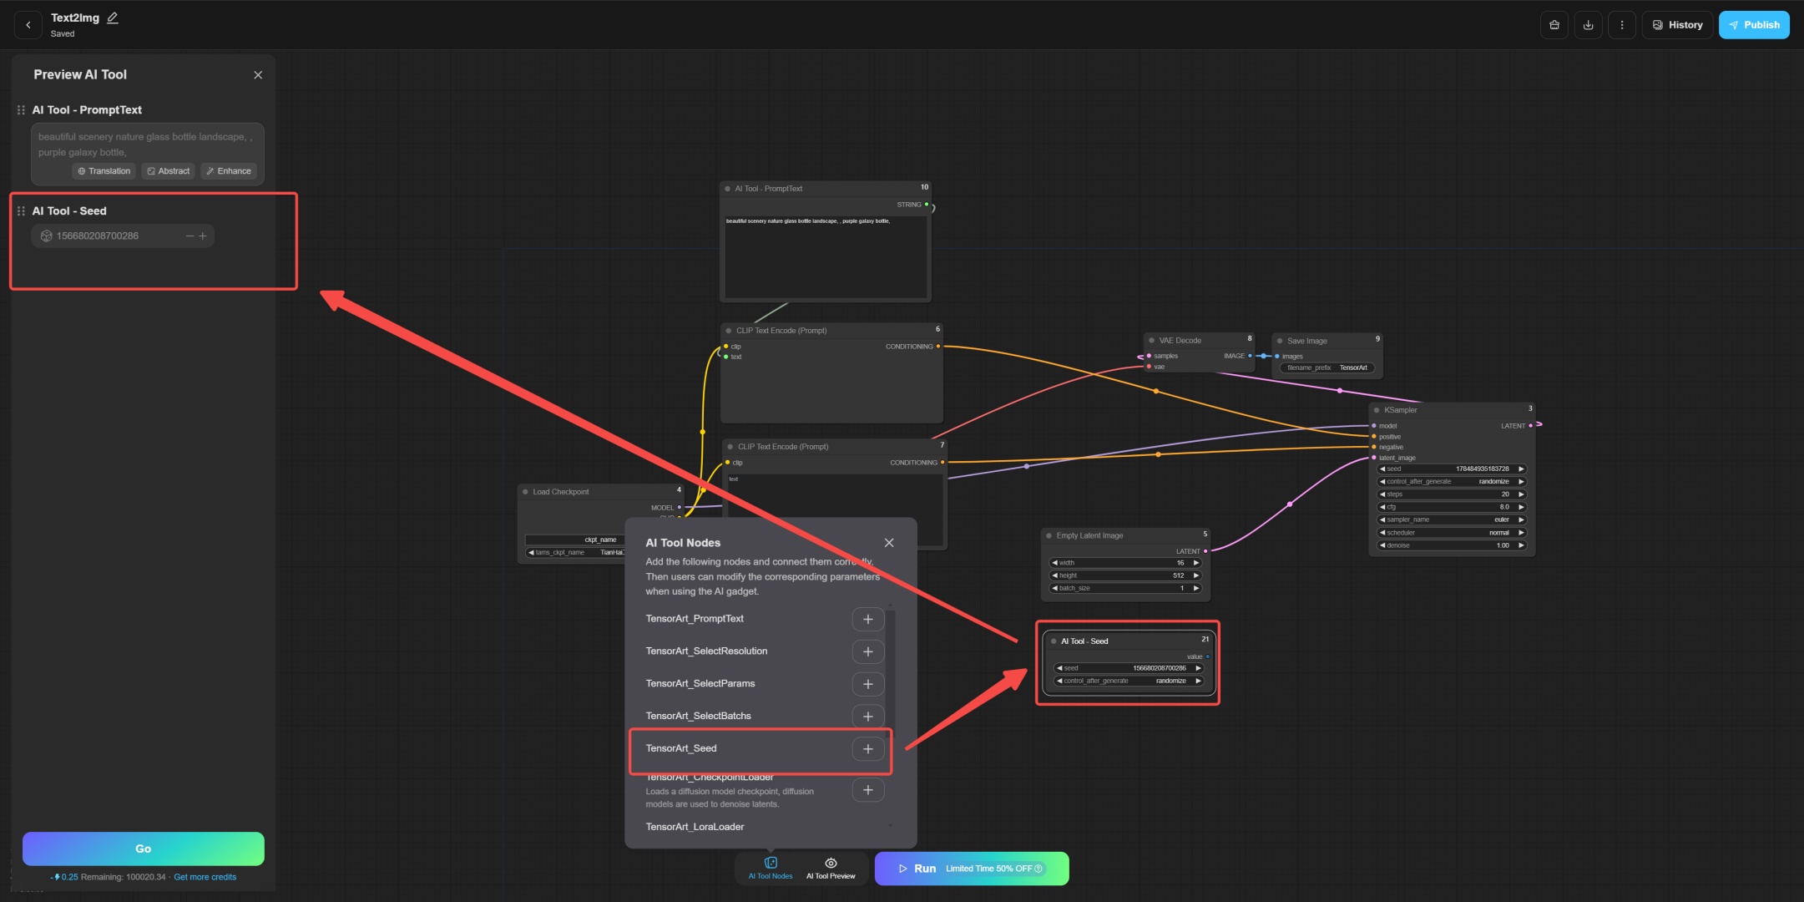The height and width of the screenshot is (902, 1804).
Task: Change AI Tool Seed control_after_generate with right arrow
Action: point(1198,681)
